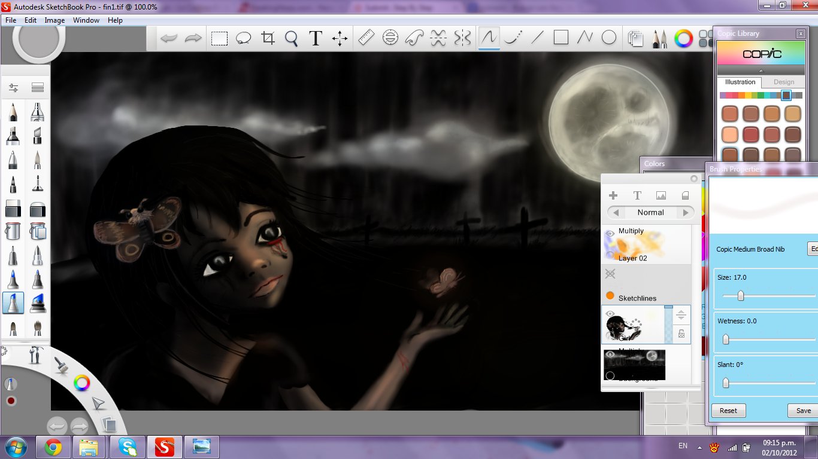Open the Edit menu

31,20
